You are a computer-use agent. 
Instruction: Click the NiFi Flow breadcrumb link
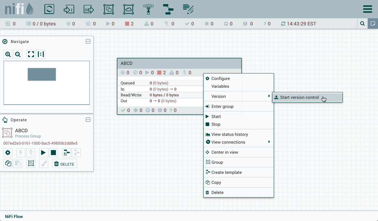[x=14, y=216]
